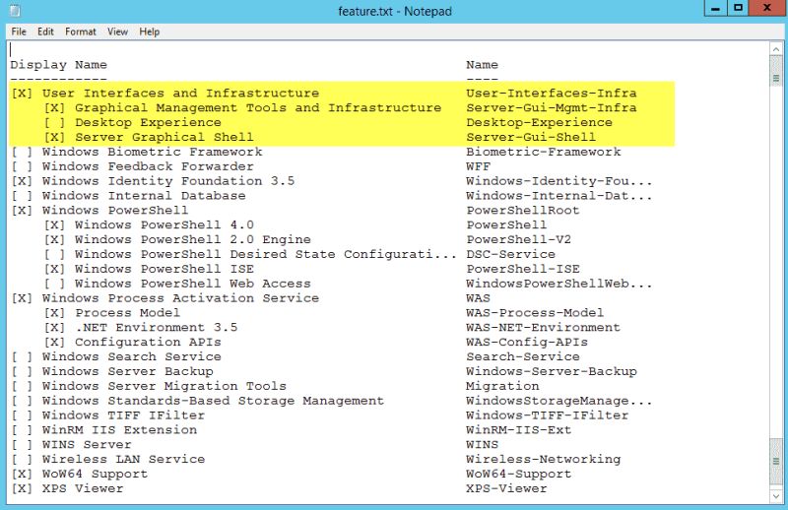The height and width of the screenshot is (510, 788).
Task: Minimize the Notepad window
Action: point(716,8)
